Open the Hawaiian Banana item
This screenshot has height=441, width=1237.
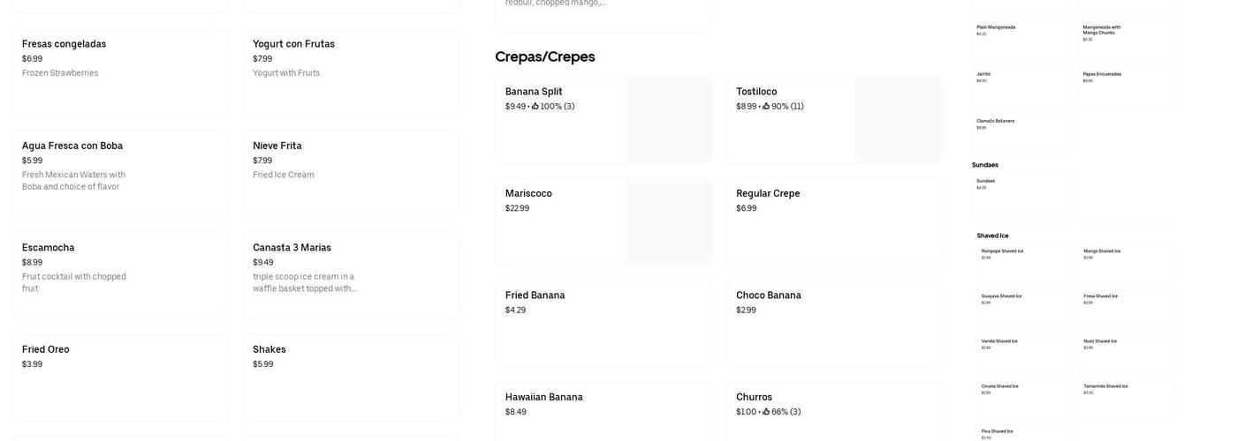point(603,411)
